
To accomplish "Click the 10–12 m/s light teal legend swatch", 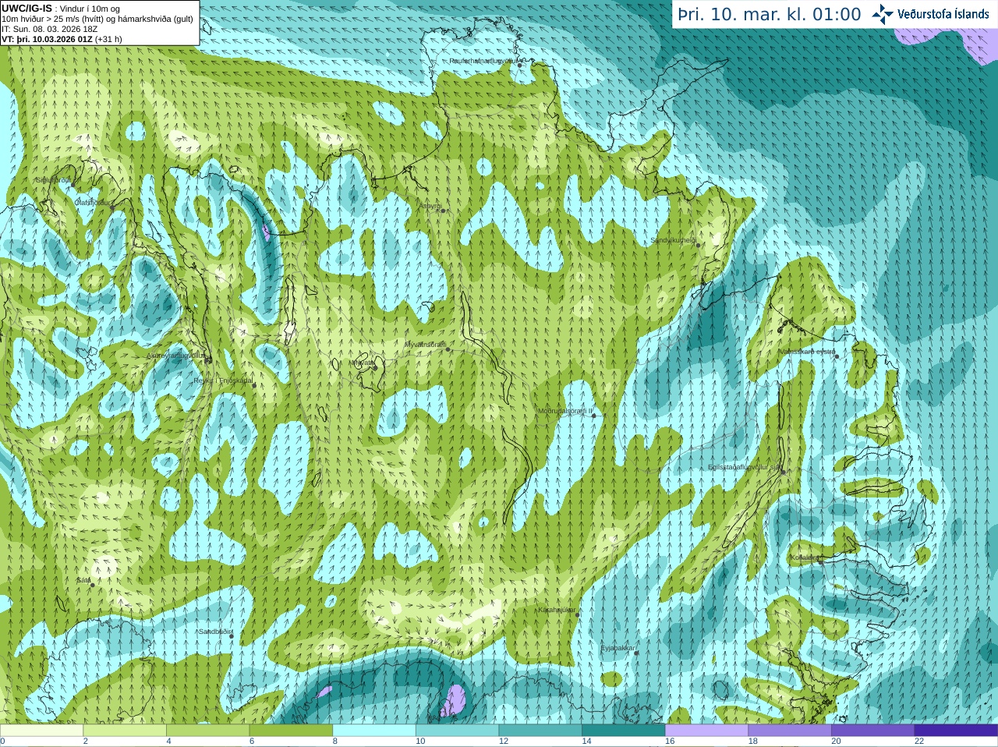I will (x=457, y=731).
